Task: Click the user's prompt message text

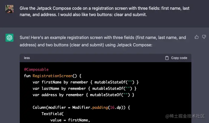Action: (105, 11)
